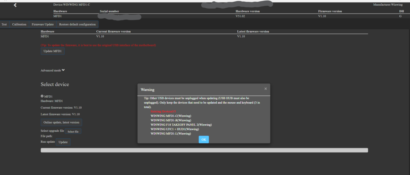410x175 pixels.
Task: Click WINWING MFD1-L(Winwing) in warning list
Action: [171, 134]
